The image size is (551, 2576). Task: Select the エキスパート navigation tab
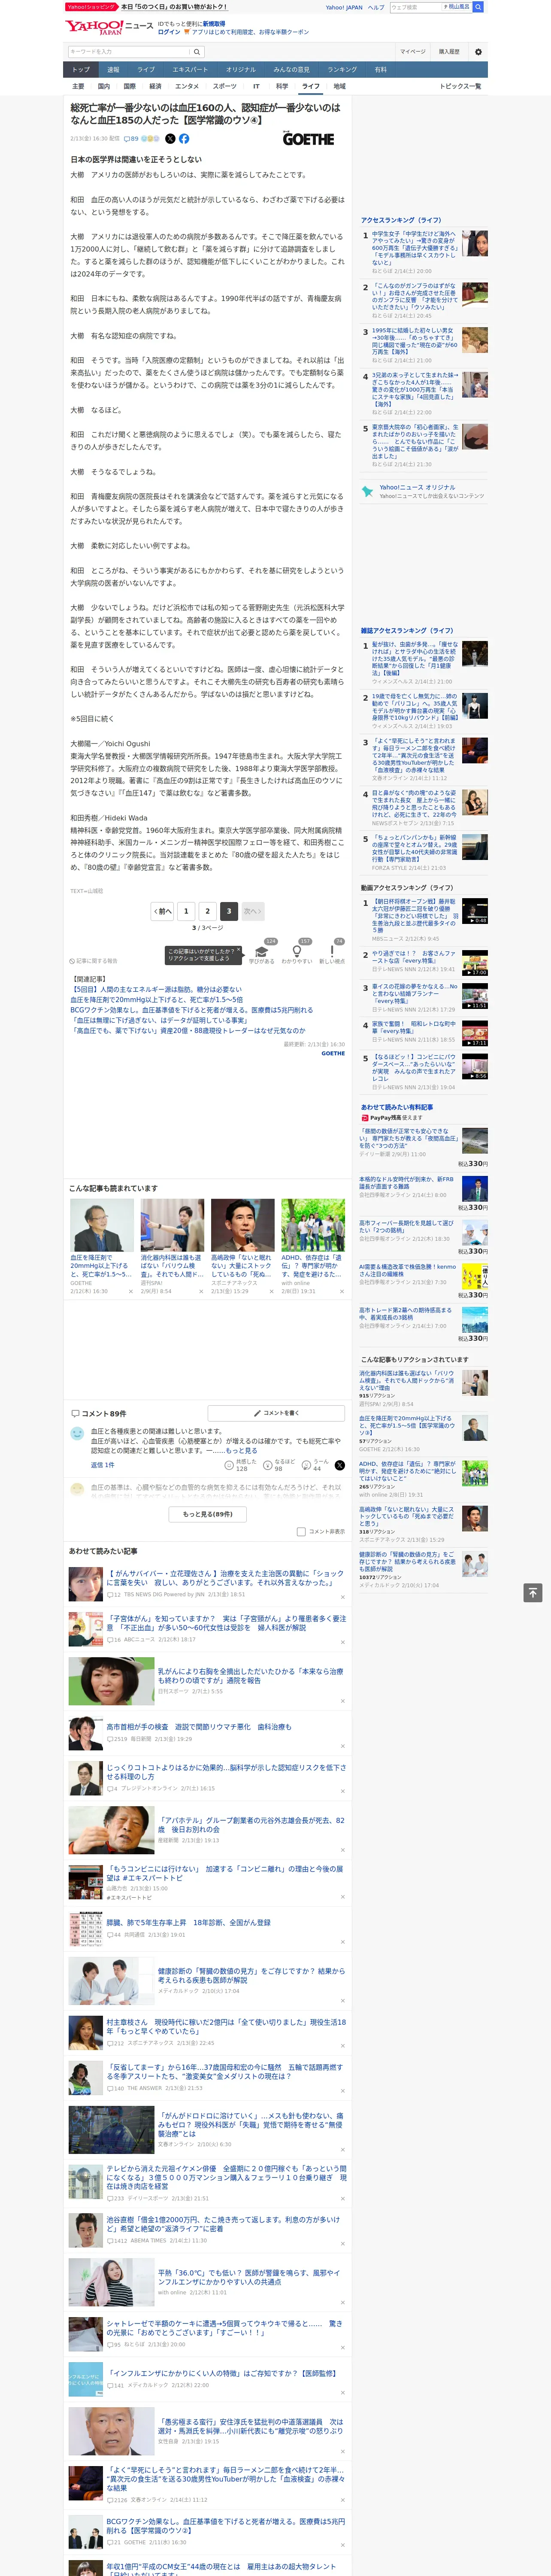click(190, 70)
